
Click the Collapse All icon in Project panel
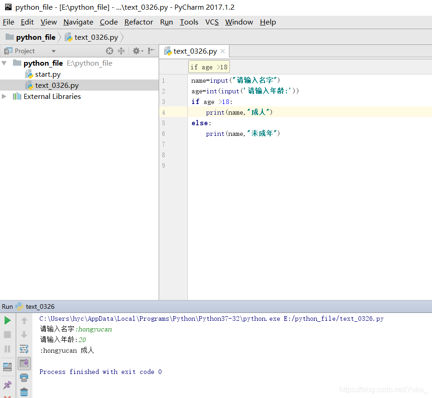[121, 51]
